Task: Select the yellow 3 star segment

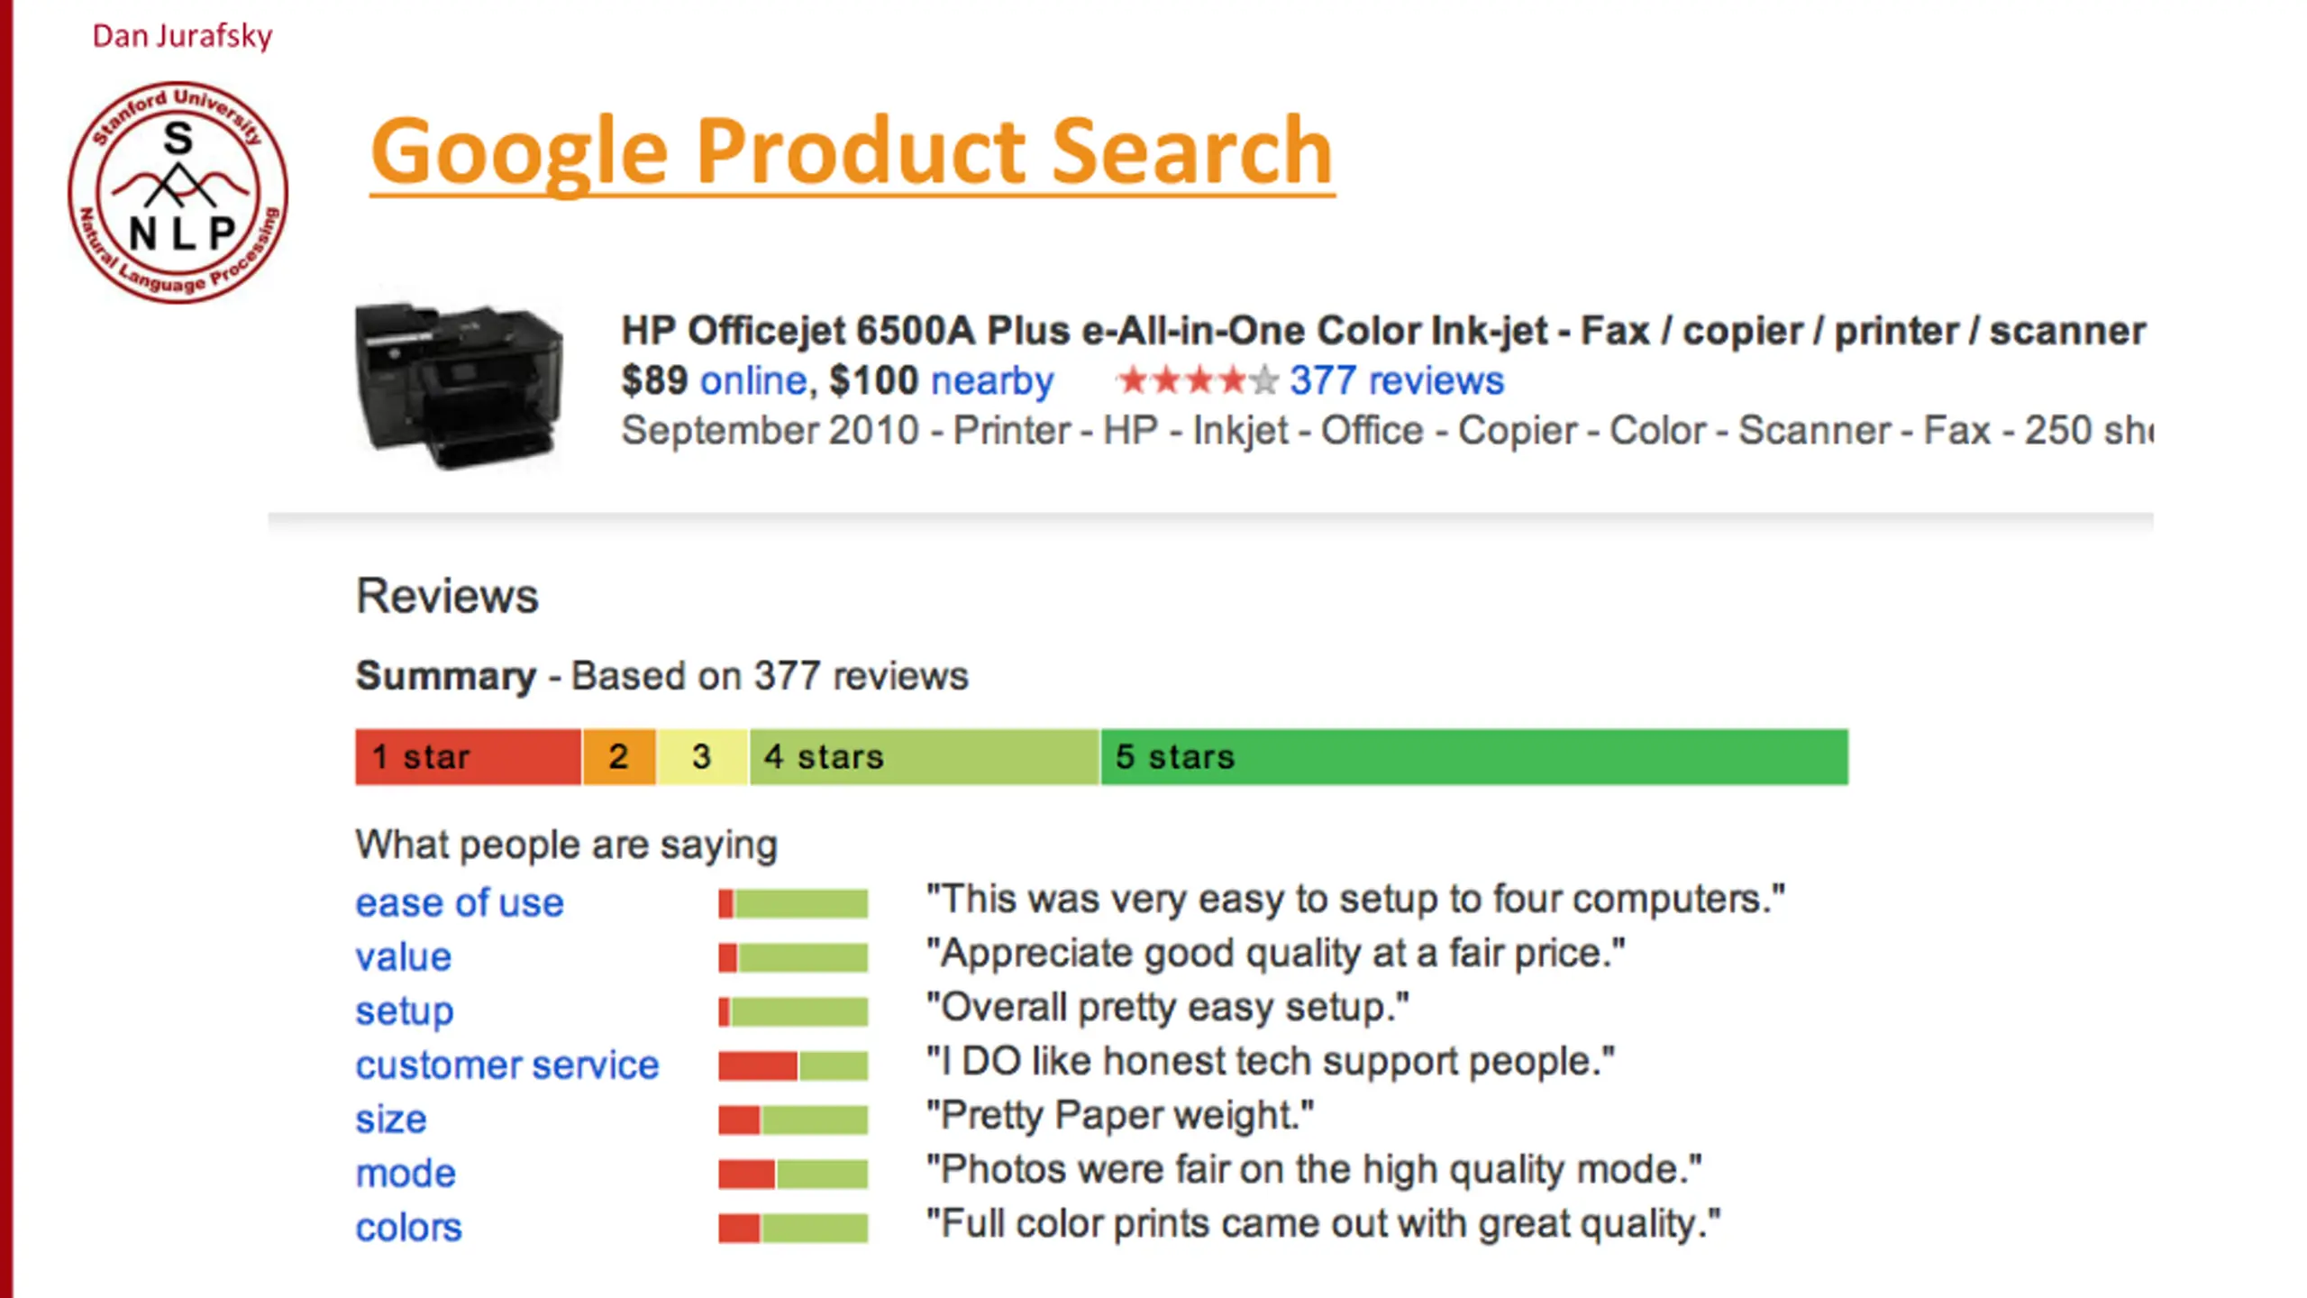Action: tap(702, 757)
